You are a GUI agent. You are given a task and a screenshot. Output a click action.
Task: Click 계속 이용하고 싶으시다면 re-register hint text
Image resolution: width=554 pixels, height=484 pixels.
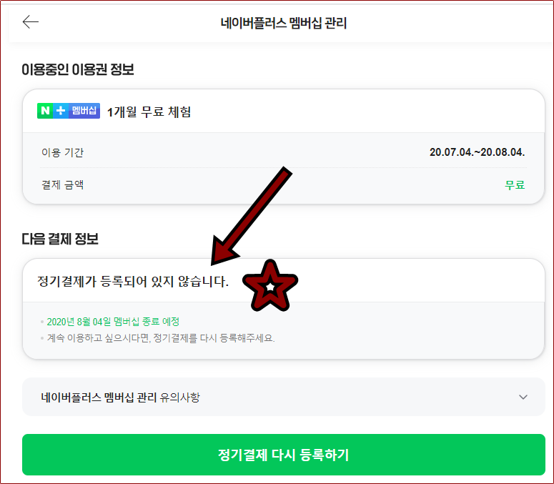pos(161,338)
